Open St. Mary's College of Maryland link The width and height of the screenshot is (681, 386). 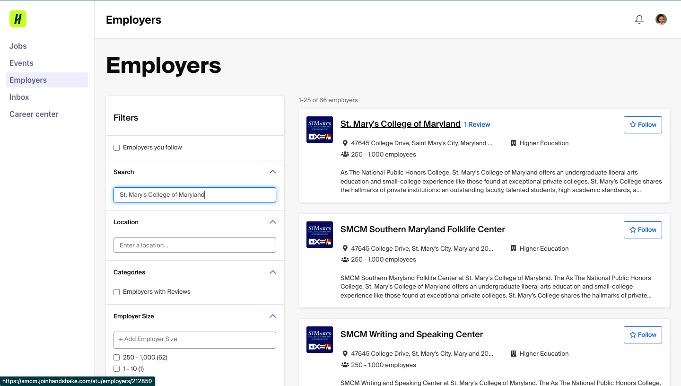(400, 124)
